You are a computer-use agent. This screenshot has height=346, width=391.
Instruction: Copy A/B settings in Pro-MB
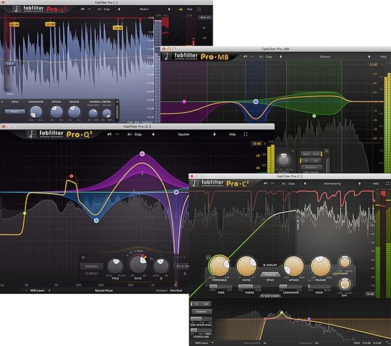[269, 57]
